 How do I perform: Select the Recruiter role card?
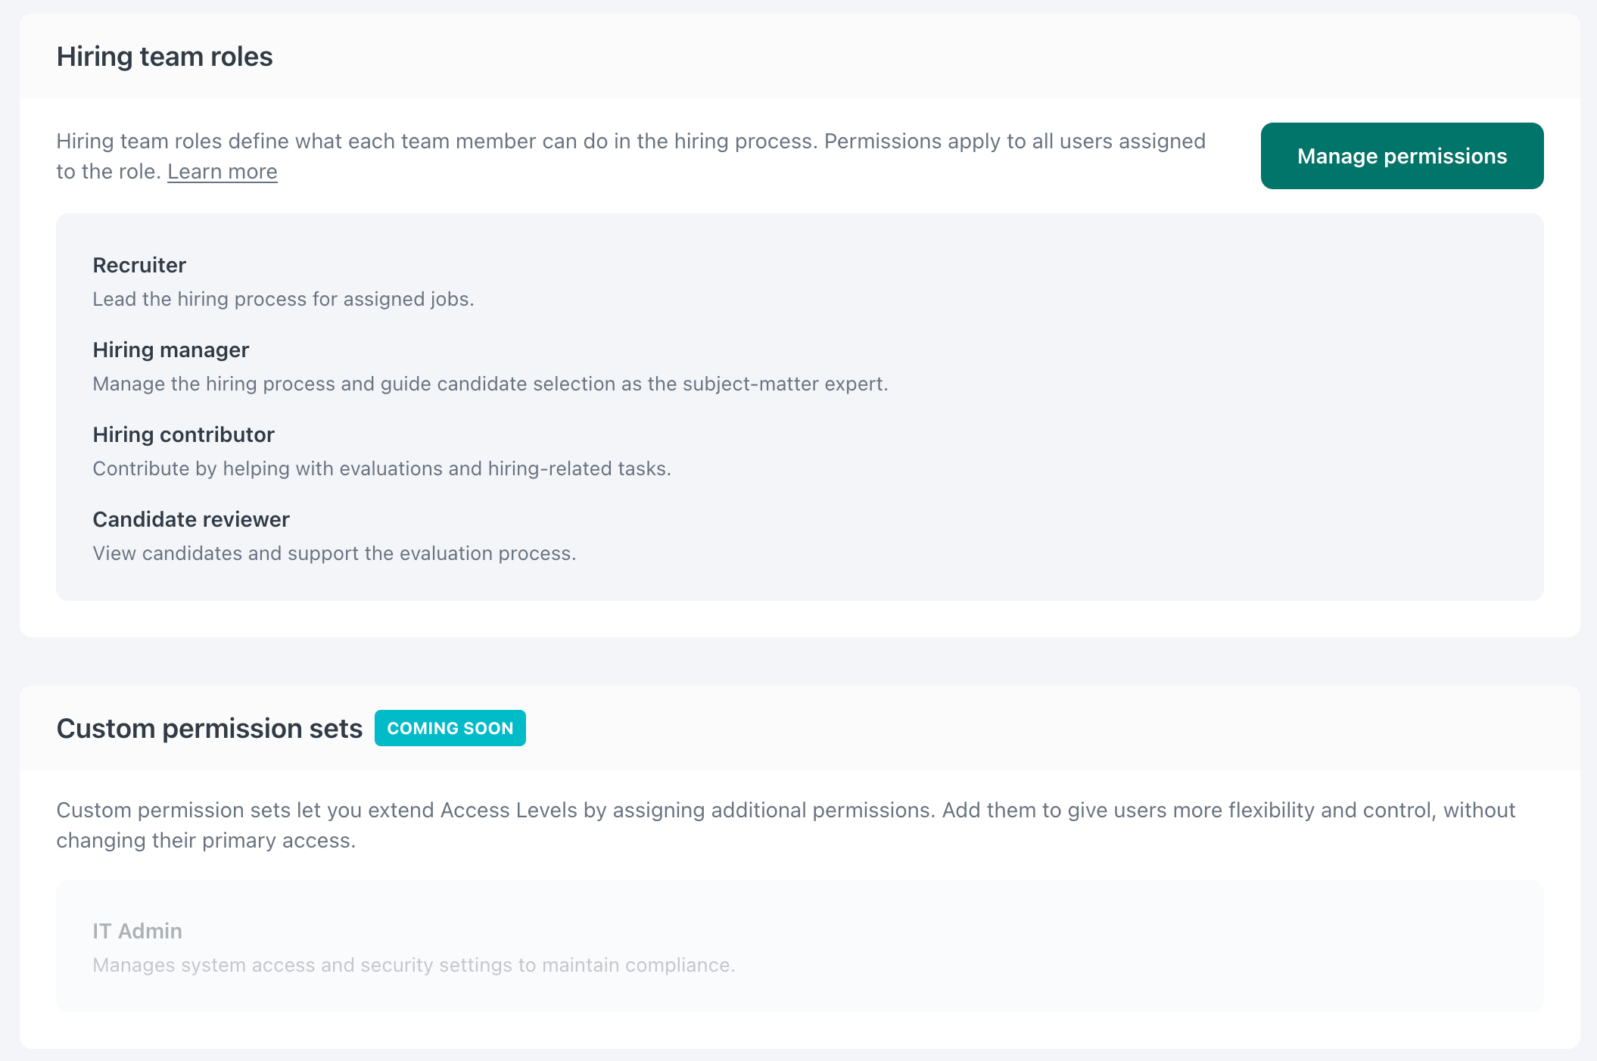point(454,280)
